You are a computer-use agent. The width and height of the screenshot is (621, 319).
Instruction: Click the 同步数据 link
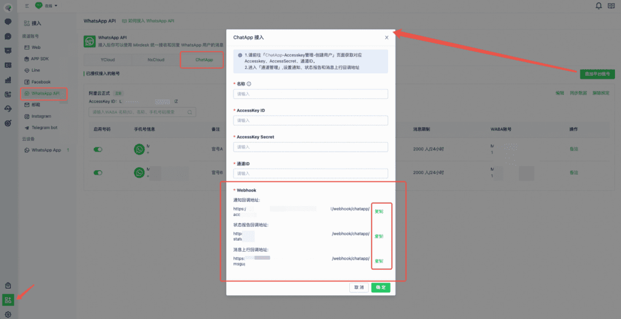tap(578, 93)
